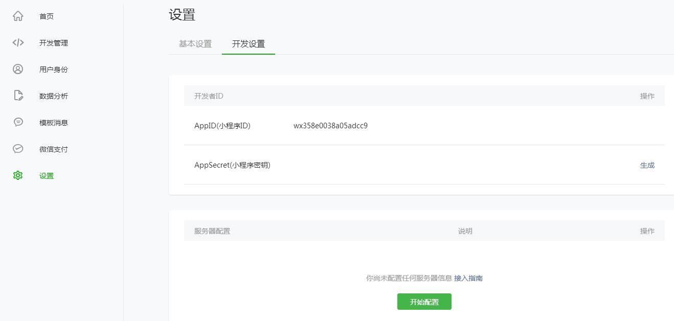This screenshot has height=321, width=674.
Task: Select the 开发设置 tab
Action: point(249,44)
